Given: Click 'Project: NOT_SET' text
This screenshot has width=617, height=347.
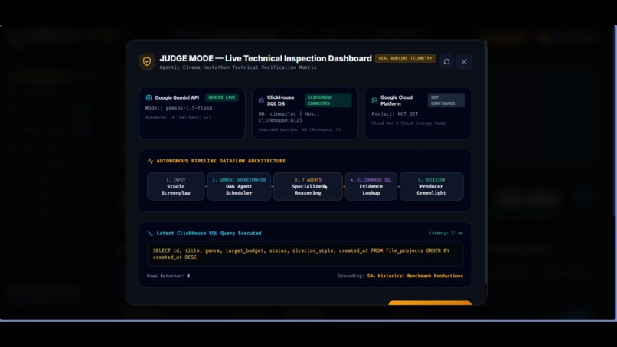Looking at the screenshot, I should 395,114.
